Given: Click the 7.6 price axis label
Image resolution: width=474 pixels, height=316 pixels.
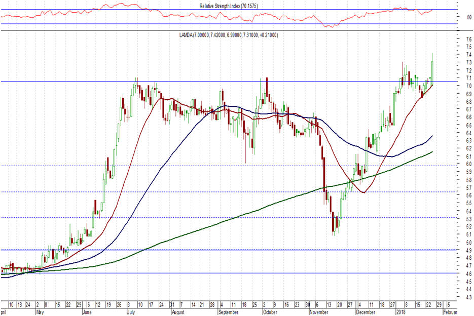Looking at the screenshot, I should (x=468, y=39).
